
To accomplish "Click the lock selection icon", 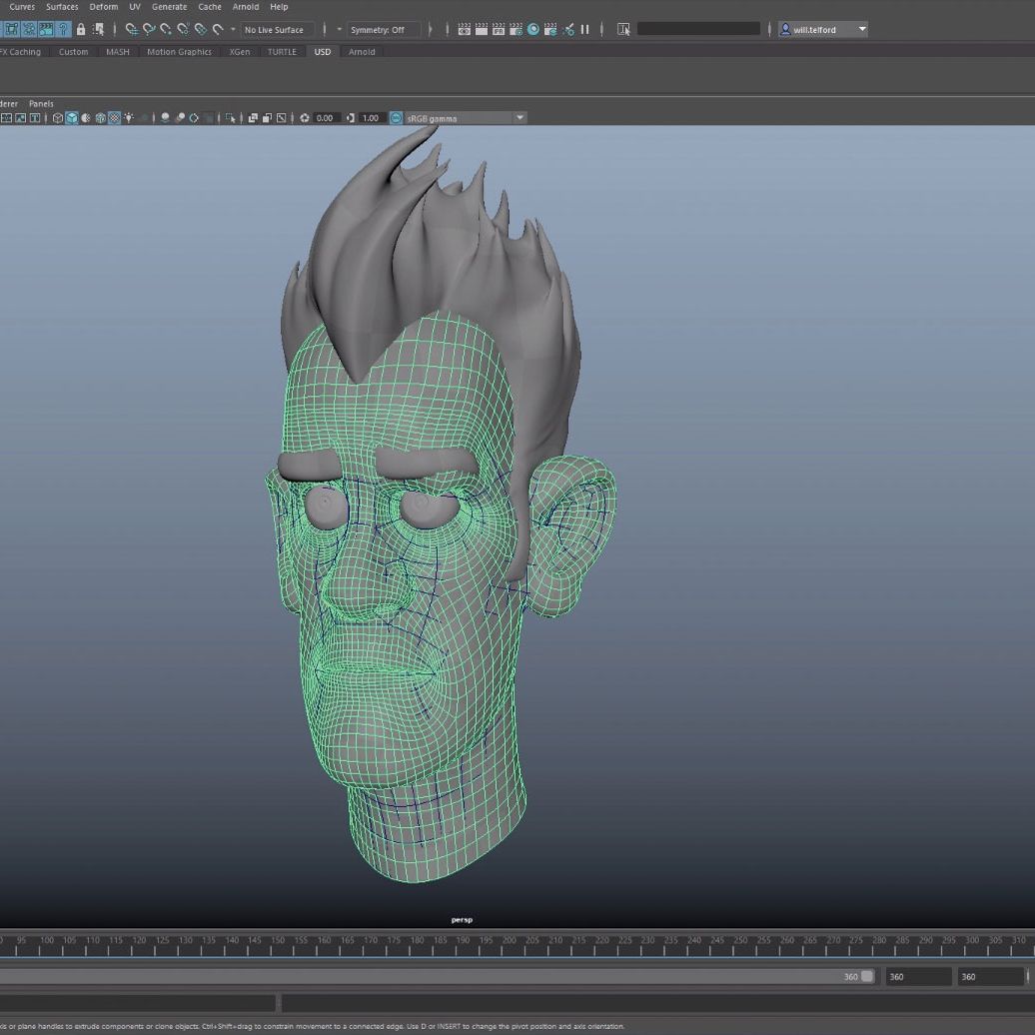I will coord(81,29).
